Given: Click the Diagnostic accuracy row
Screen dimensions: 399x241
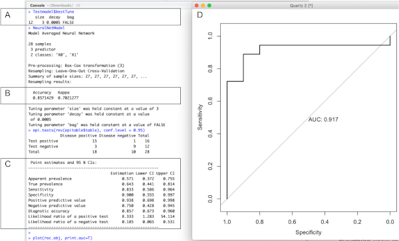Looking at the screenshot, I should 102,211.
